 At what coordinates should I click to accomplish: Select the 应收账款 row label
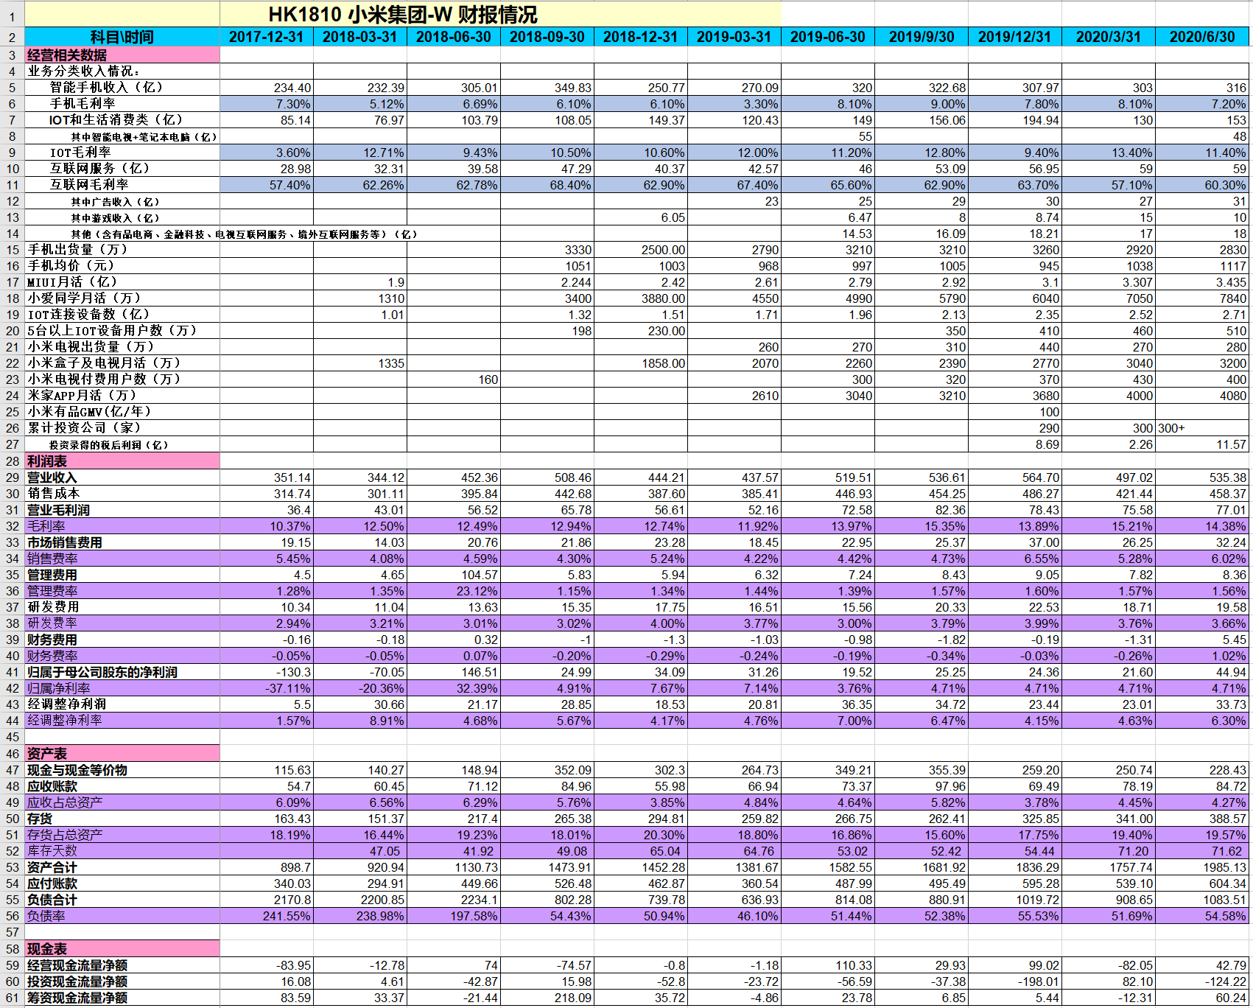122,786
